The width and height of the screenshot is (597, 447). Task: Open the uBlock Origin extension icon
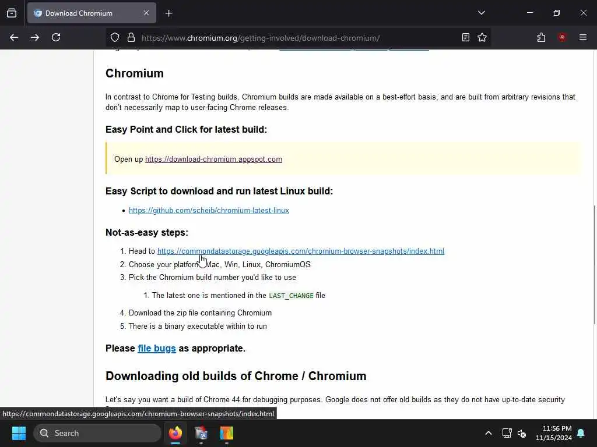(562, 37)
